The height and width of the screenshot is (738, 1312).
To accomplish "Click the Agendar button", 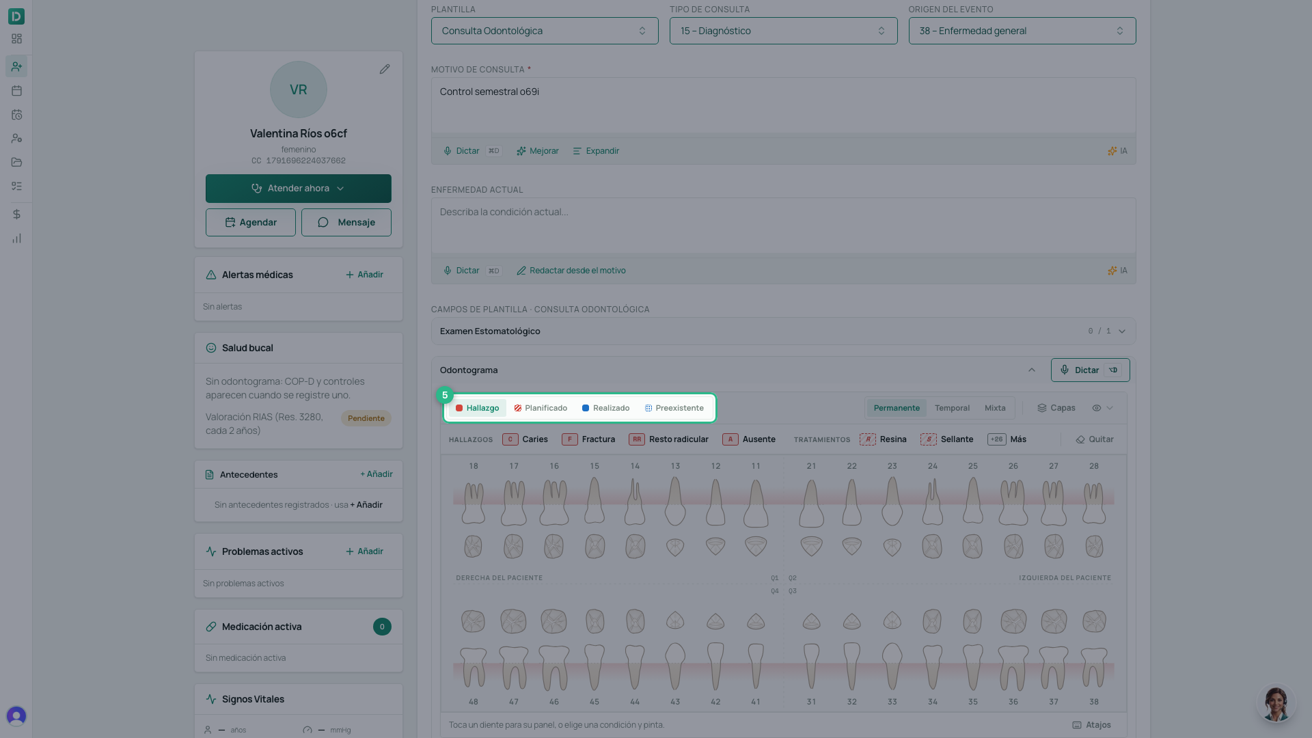I will pyautogui.click(x=251, y=223).
